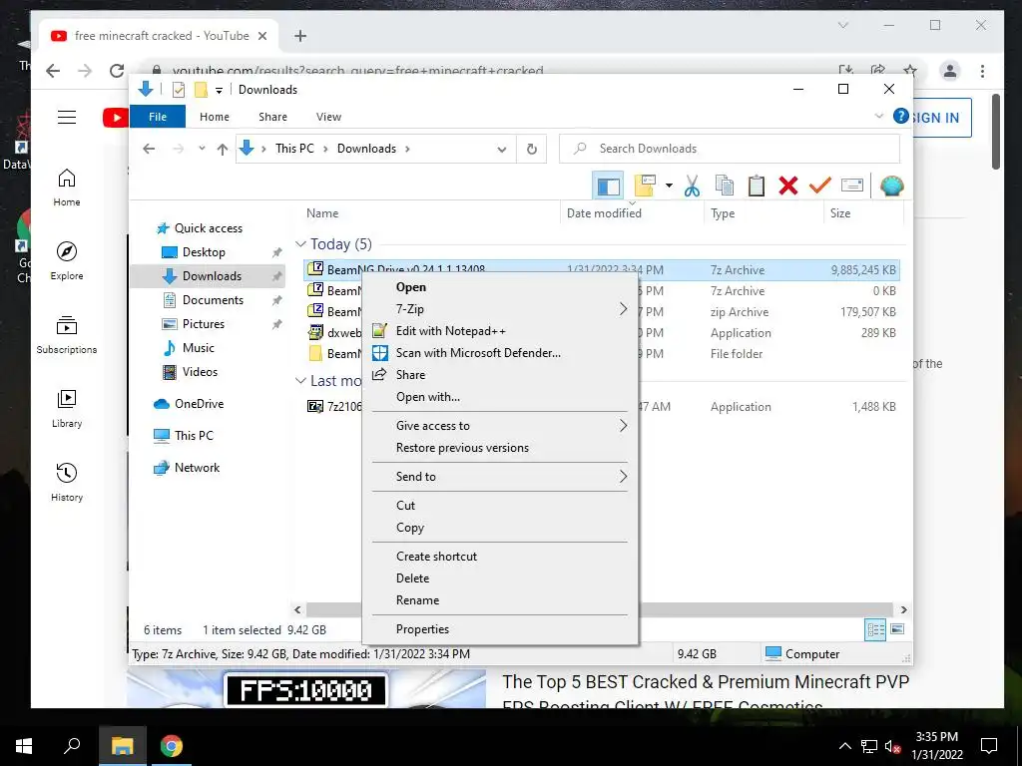Choose Delete in the context menu
The height and width of the screenshot is (766, 1022).
tap(500, 578)
